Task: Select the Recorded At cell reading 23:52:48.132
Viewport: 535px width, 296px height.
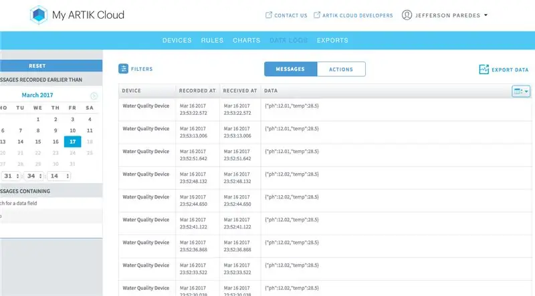Action: 197,178
